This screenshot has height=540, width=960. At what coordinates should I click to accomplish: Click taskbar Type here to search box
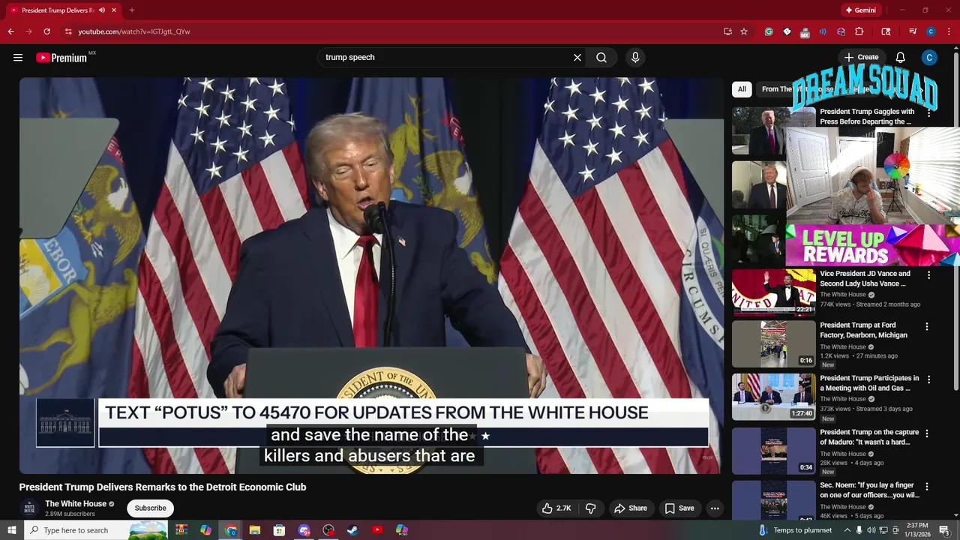pyautogui.click(x=96, y=530)
